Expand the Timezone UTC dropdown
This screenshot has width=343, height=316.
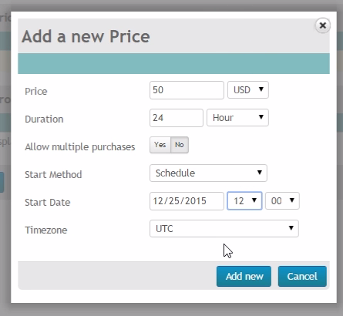tap(224, 228)
